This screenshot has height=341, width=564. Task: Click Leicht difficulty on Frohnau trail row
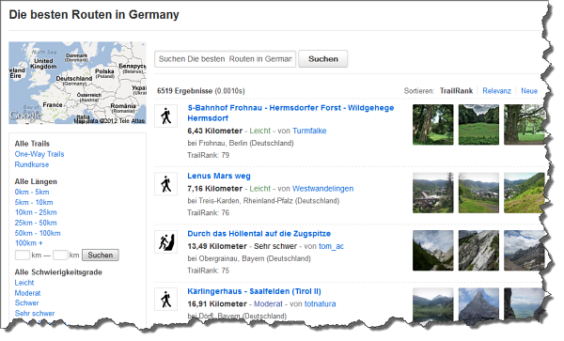259,131
